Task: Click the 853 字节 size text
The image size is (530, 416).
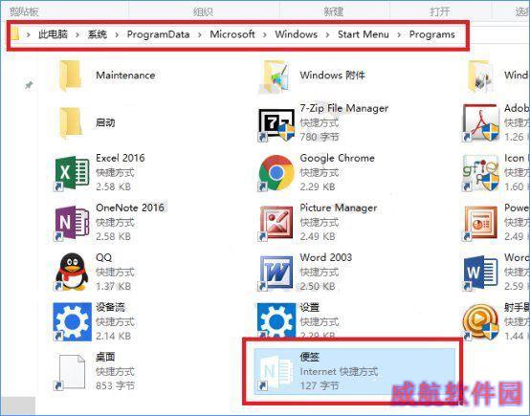Action: pyautogui.click(x=115, y=385)
